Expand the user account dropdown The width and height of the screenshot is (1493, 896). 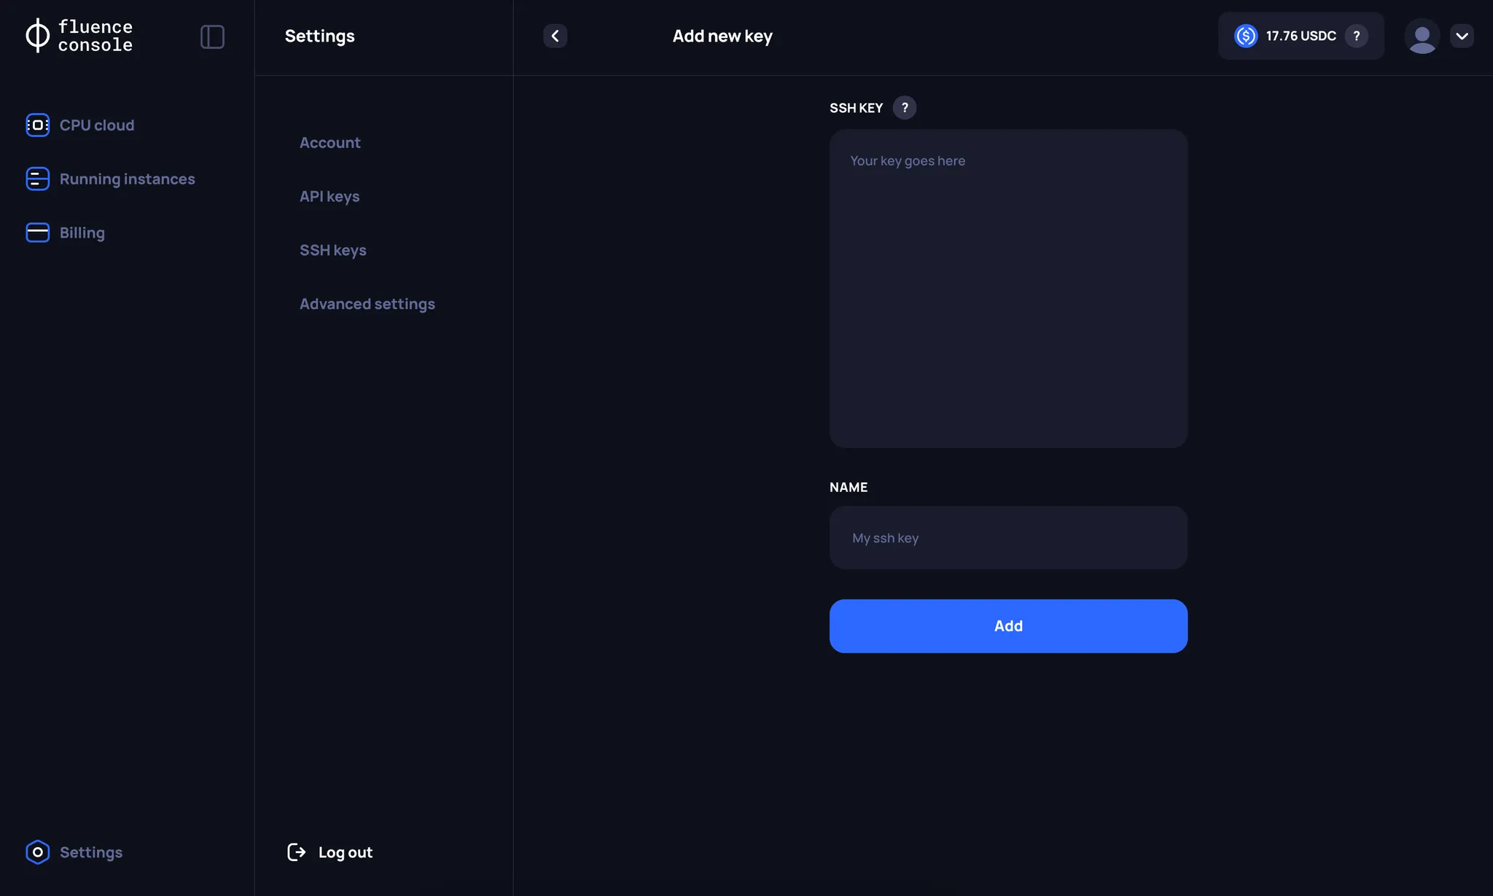[x=1462, y=35]
